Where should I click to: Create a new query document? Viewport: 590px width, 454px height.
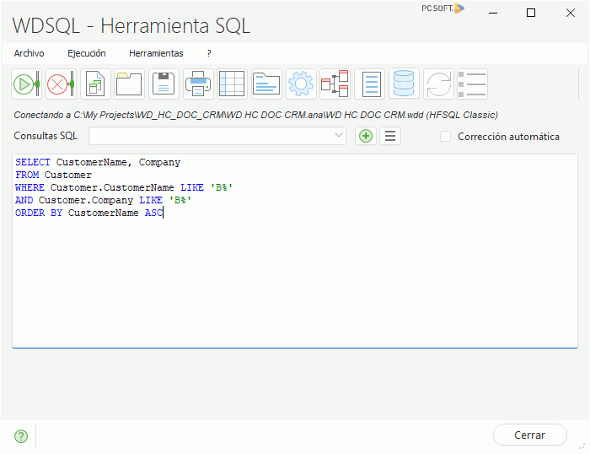[95, 84]
